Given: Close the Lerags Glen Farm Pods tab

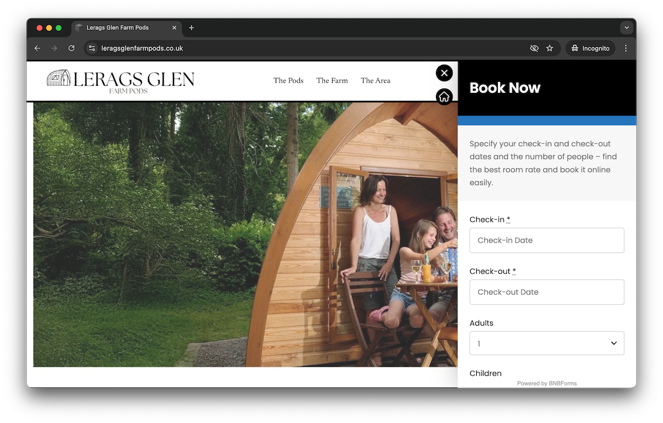Looking at the screenshot, I should [175, 28].
